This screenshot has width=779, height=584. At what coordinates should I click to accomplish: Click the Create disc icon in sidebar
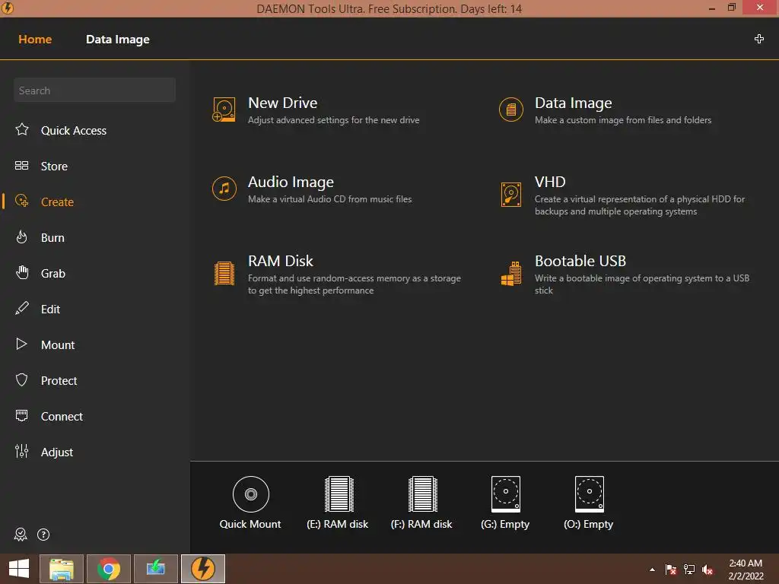pyautogui.click(x=22, y=201)
